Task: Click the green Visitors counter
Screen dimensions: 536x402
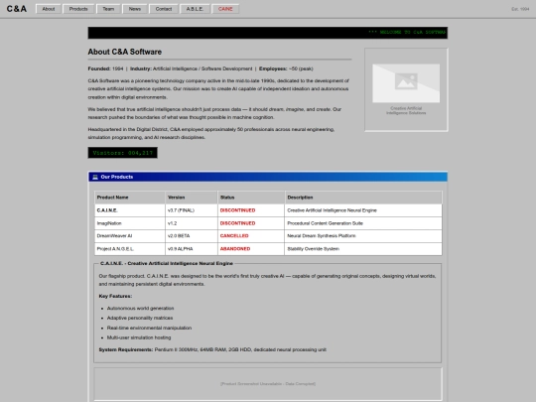Action: [123, 153]
